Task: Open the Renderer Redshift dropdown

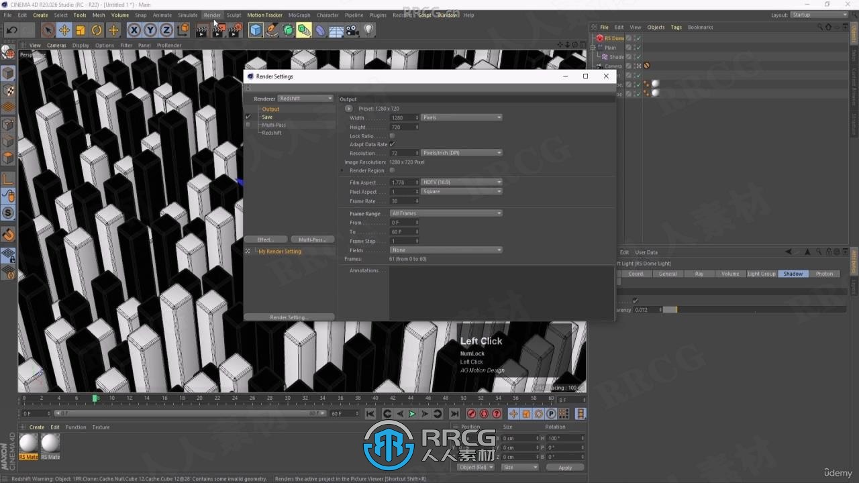Action: point(305,99)
